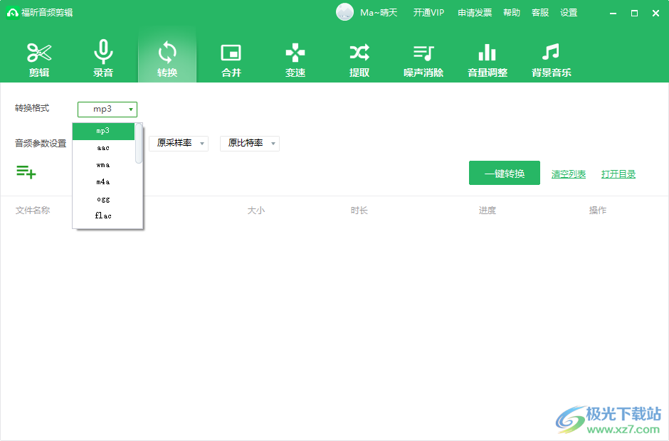Click the 清空列表 link

click(569, 174)
